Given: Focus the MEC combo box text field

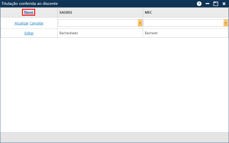Looking at the screenshot, I should pos(183,23).
